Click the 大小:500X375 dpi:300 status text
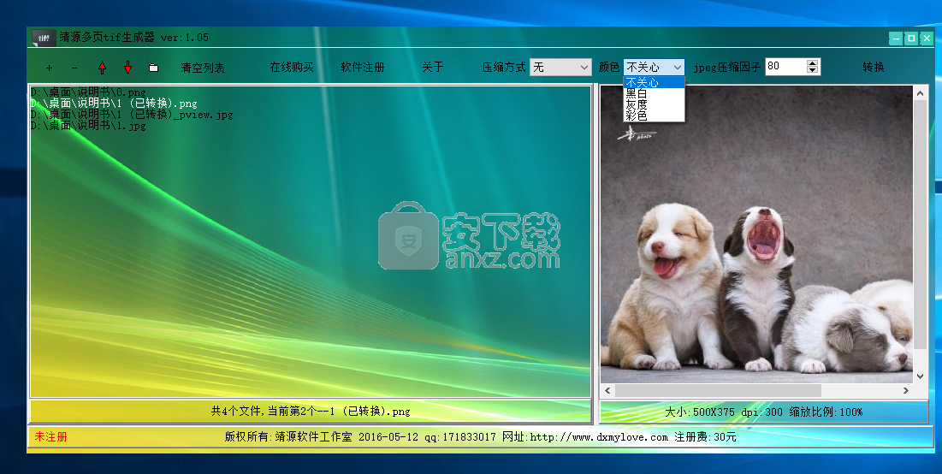 (763, 412)
